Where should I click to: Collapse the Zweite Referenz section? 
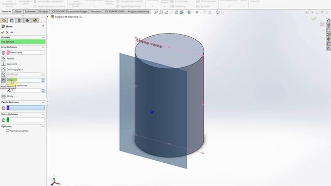tap(43, 102)
